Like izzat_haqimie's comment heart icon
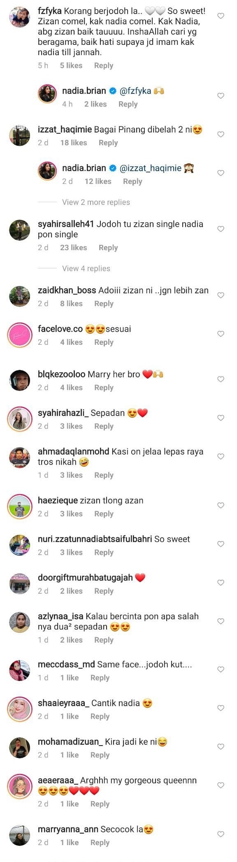237x862 pixels. [x=221, y=135]
